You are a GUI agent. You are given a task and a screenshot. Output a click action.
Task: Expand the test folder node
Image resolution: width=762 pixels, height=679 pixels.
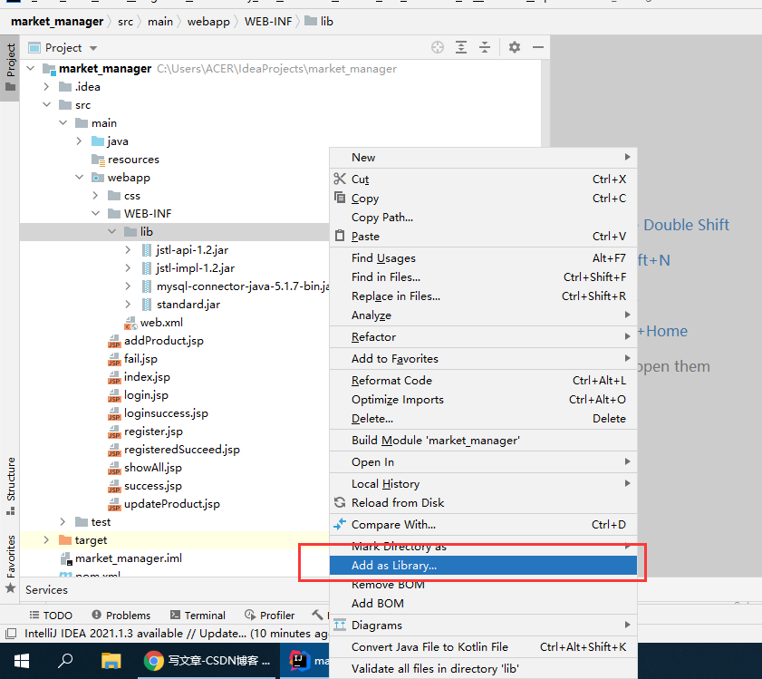point(63,522)
